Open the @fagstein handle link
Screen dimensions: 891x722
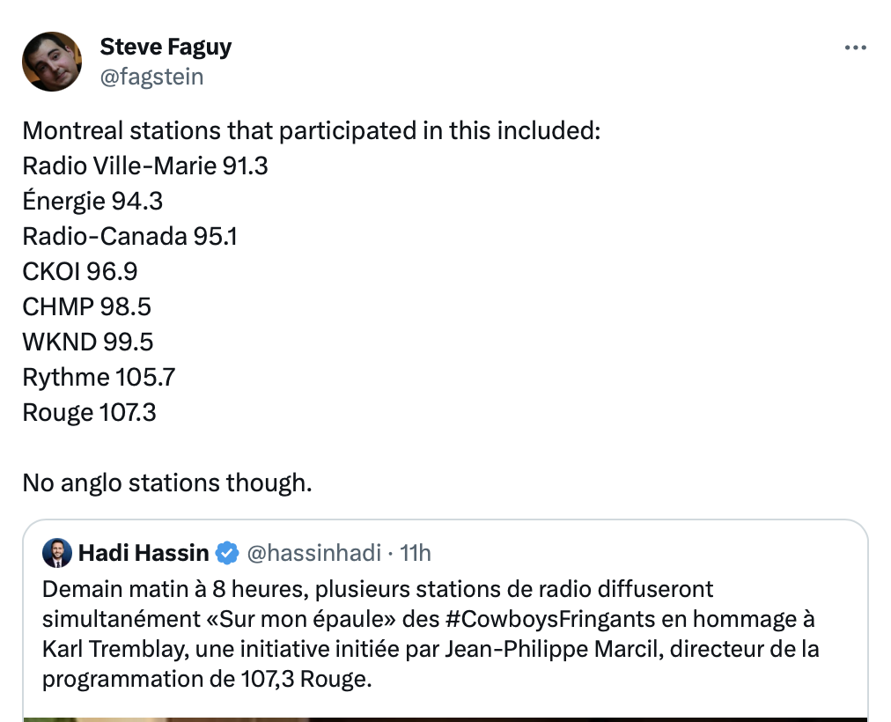click(x=151, y=77)
